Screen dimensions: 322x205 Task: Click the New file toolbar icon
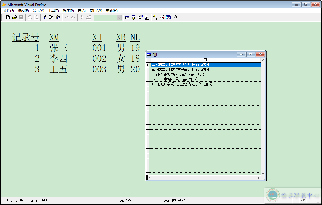point(8,17)
